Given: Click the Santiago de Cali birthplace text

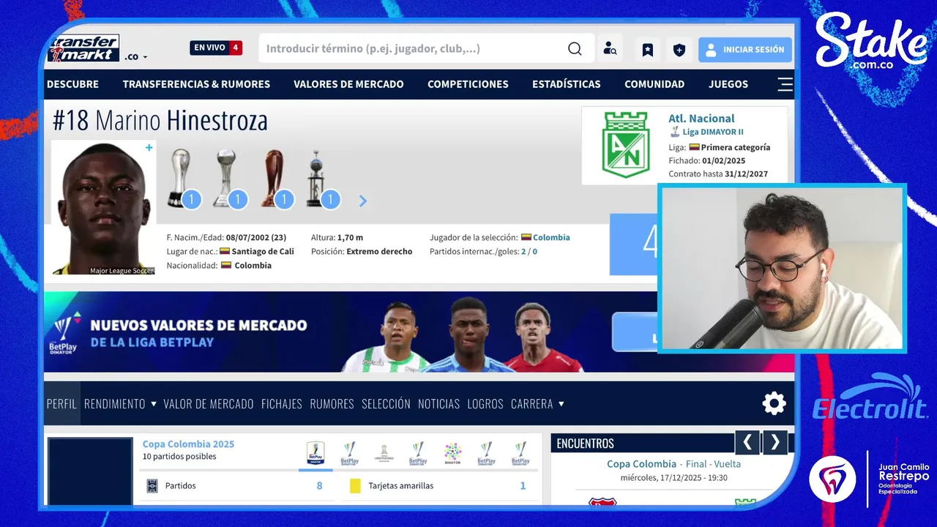Looking at the screenshot, I should 262,251.
